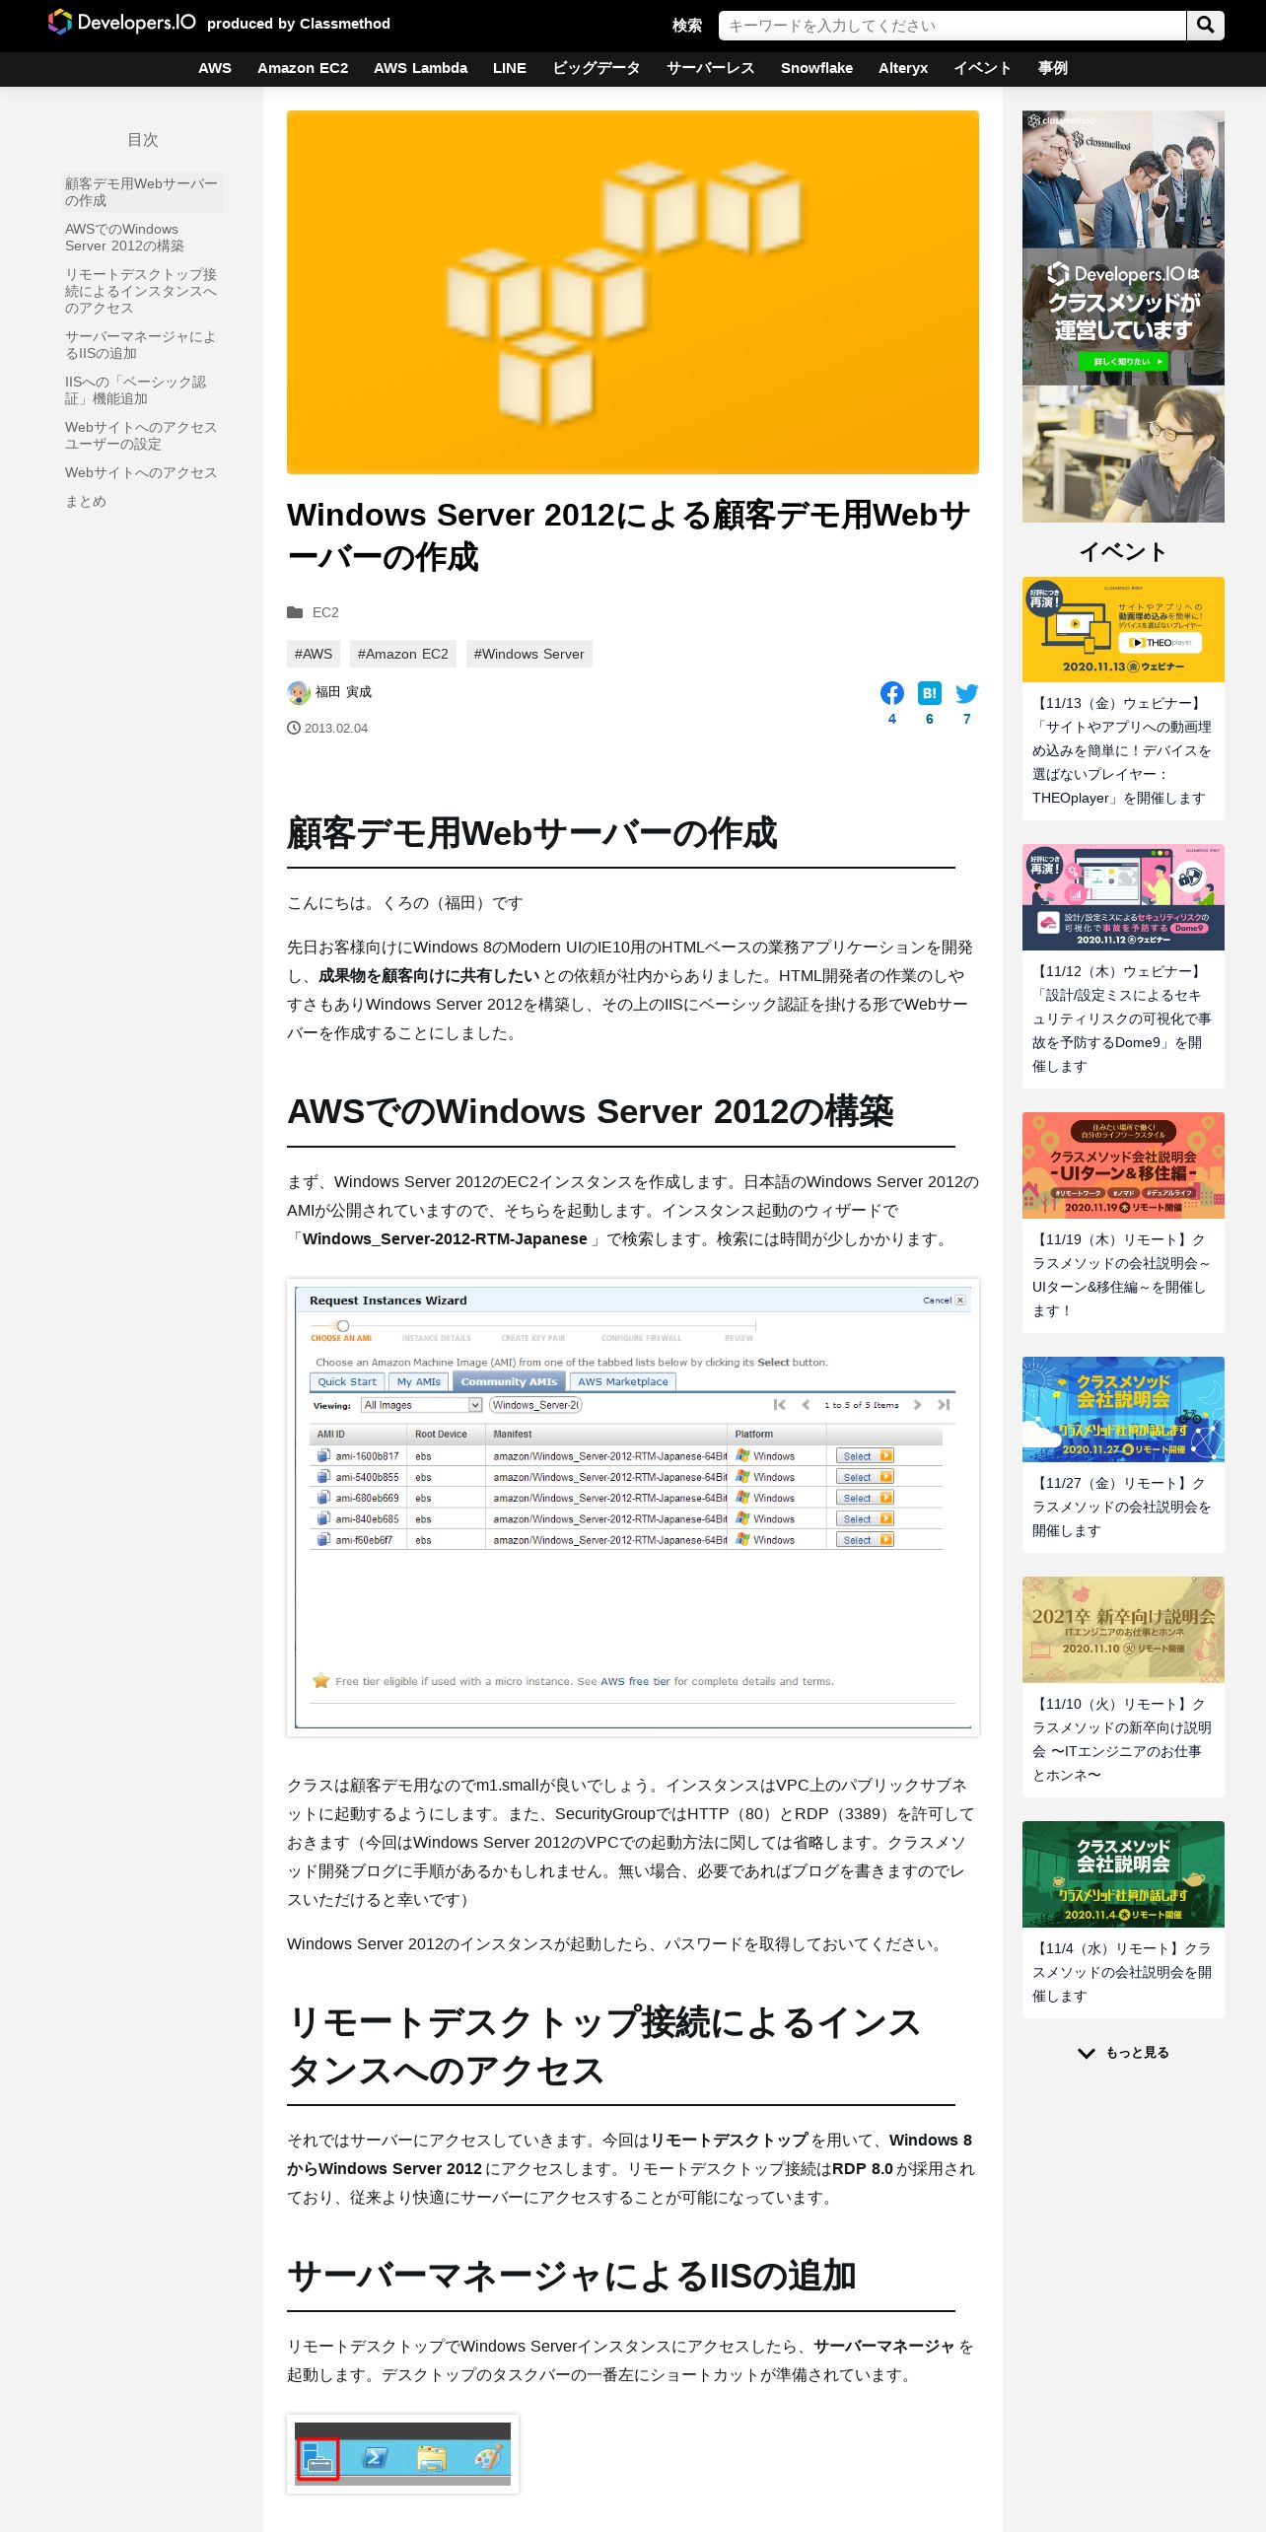Jump to リモートデスクトップ接続 section in contents

(x=142, y=291)
